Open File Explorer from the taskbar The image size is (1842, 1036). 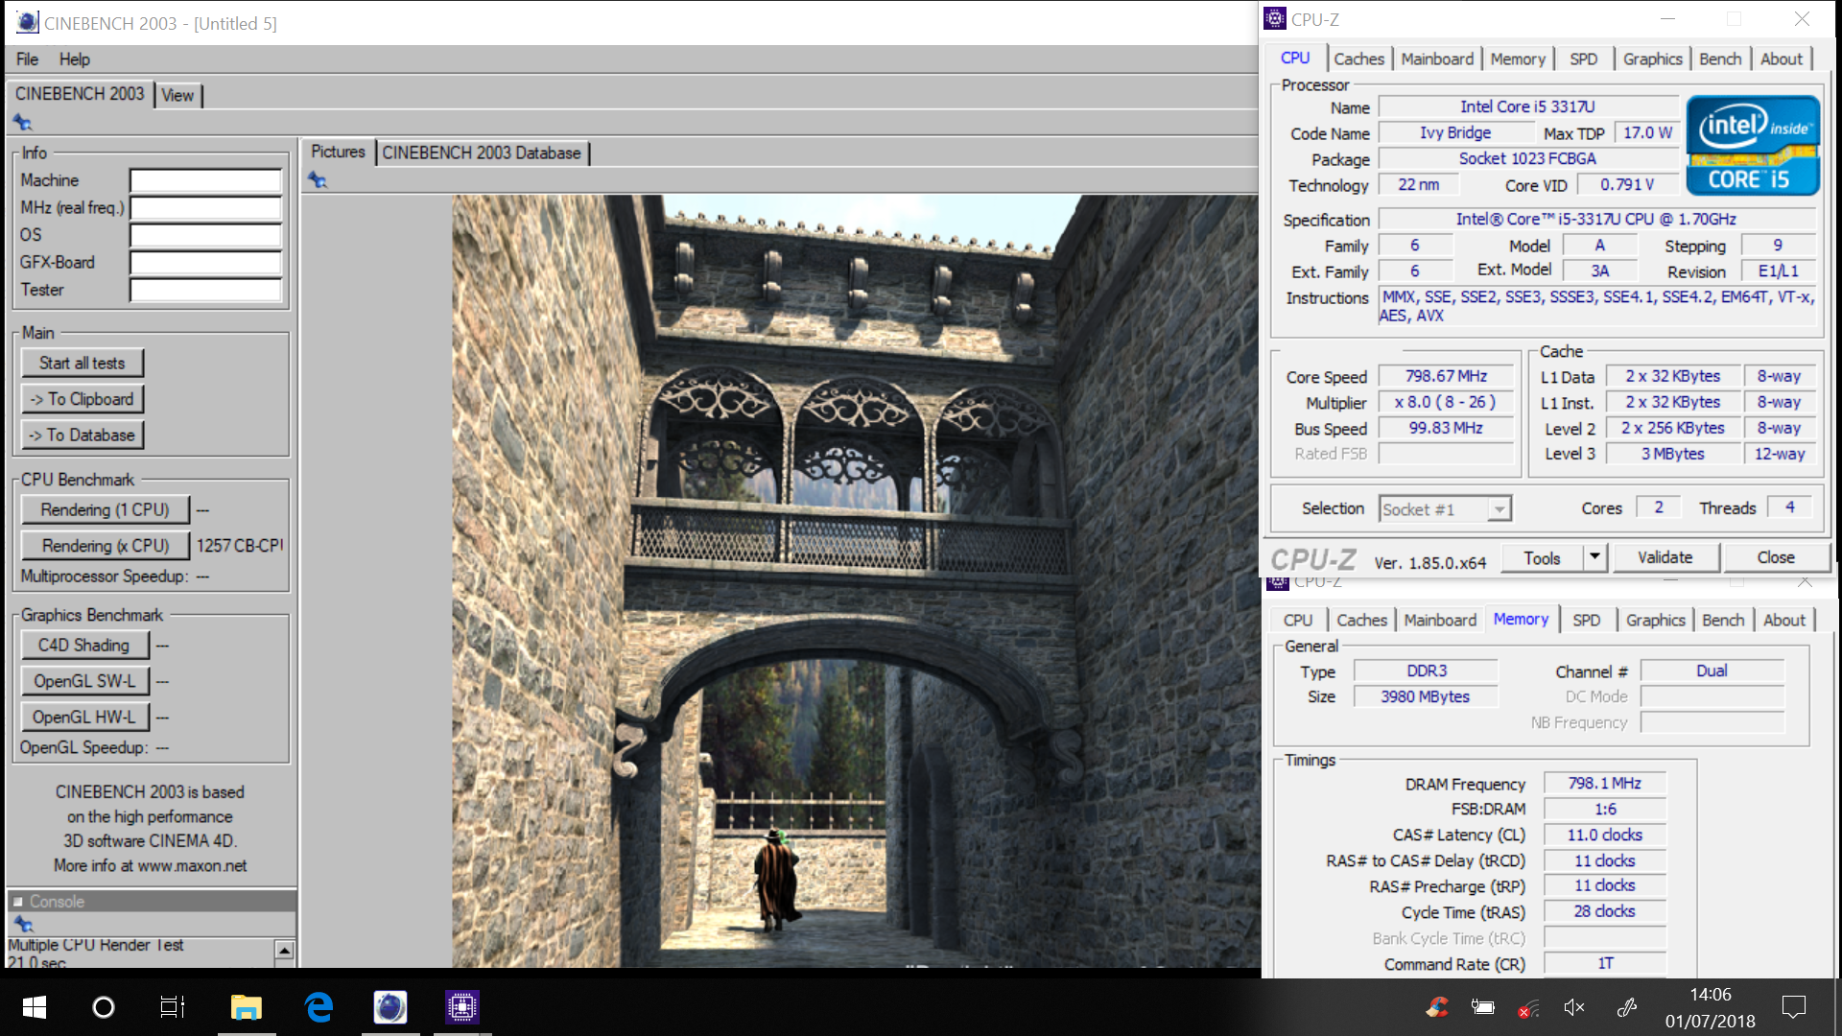click(x=247, y=1007)
